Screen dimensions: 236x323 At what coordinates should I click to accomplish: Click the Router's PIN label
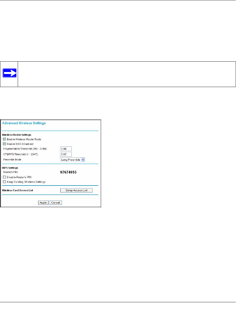[11, 172]
